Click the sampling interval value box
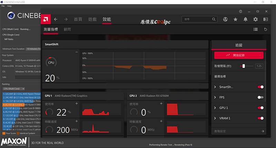This screenshot has height=148, width=276. coord(259,66)
